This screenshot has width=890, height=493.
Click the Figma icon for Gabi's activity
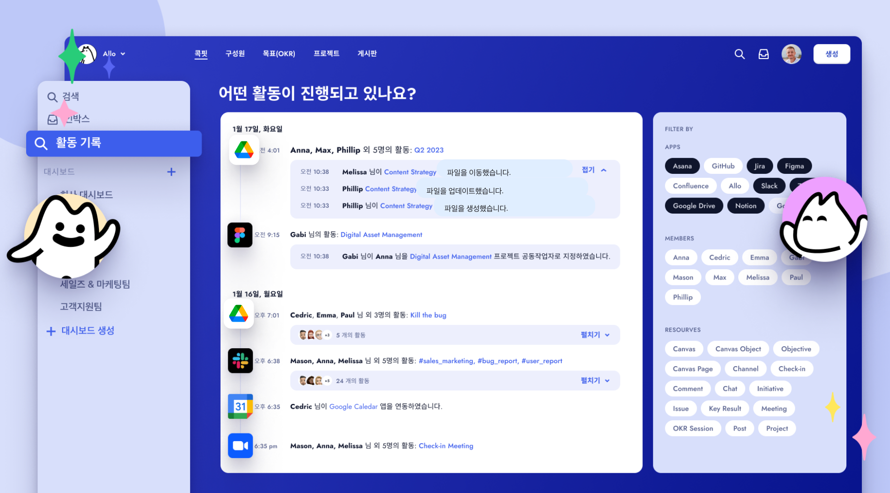pyautogui.click(x=240, y=235)
